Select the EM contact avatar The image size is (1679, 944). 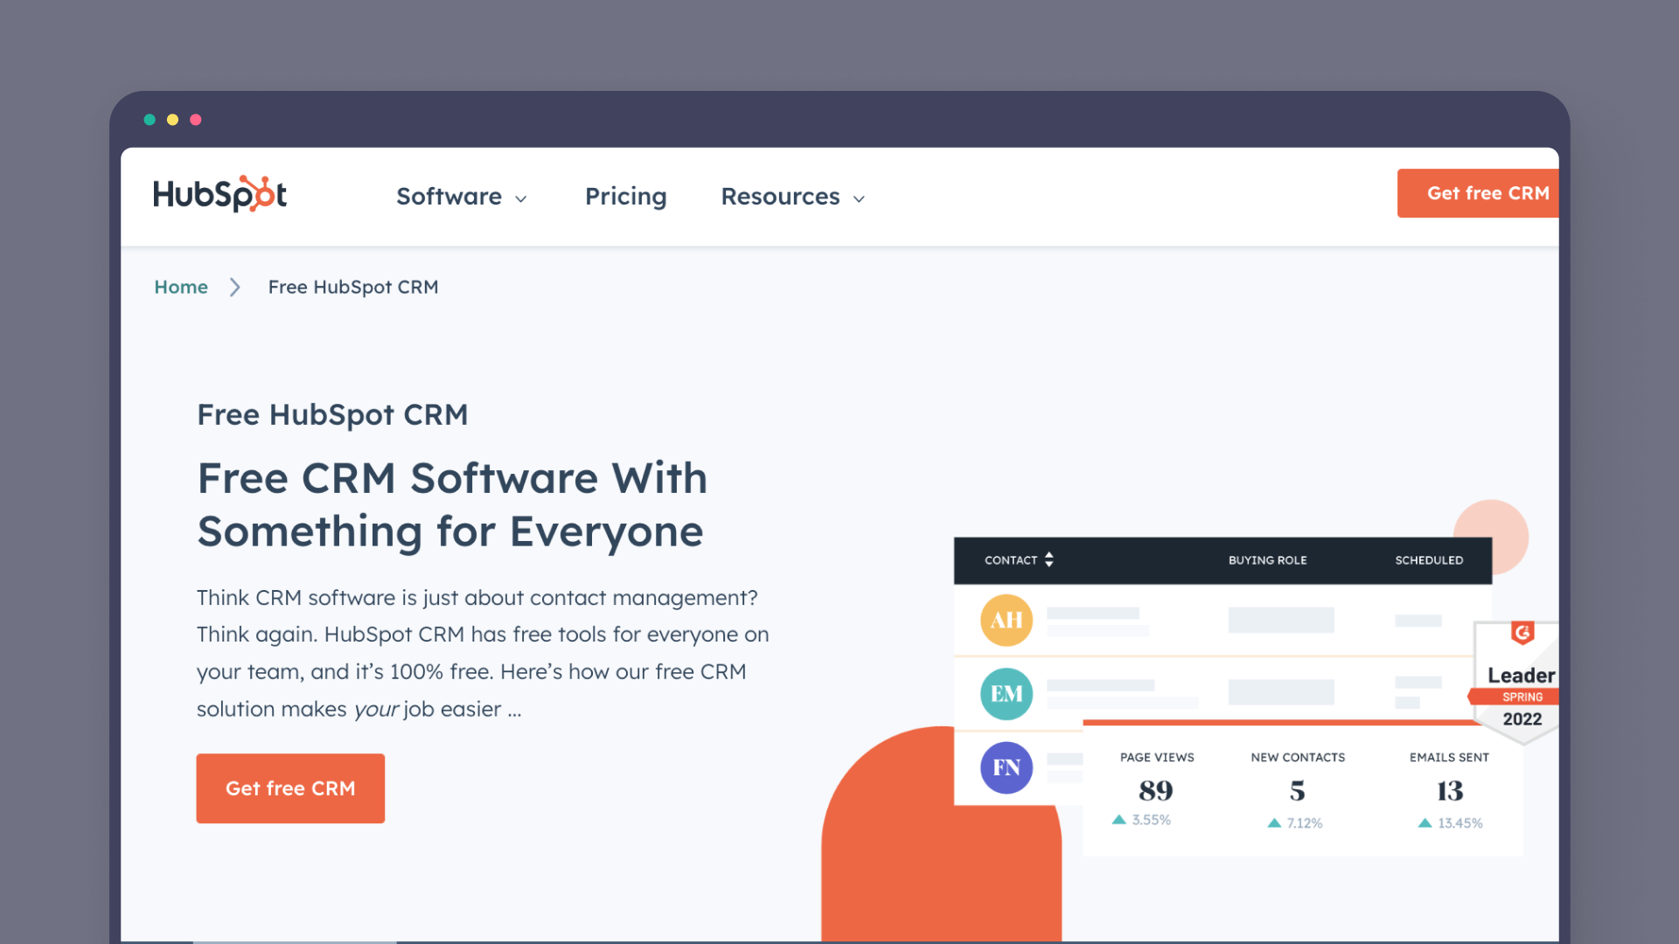point(1007,694)
